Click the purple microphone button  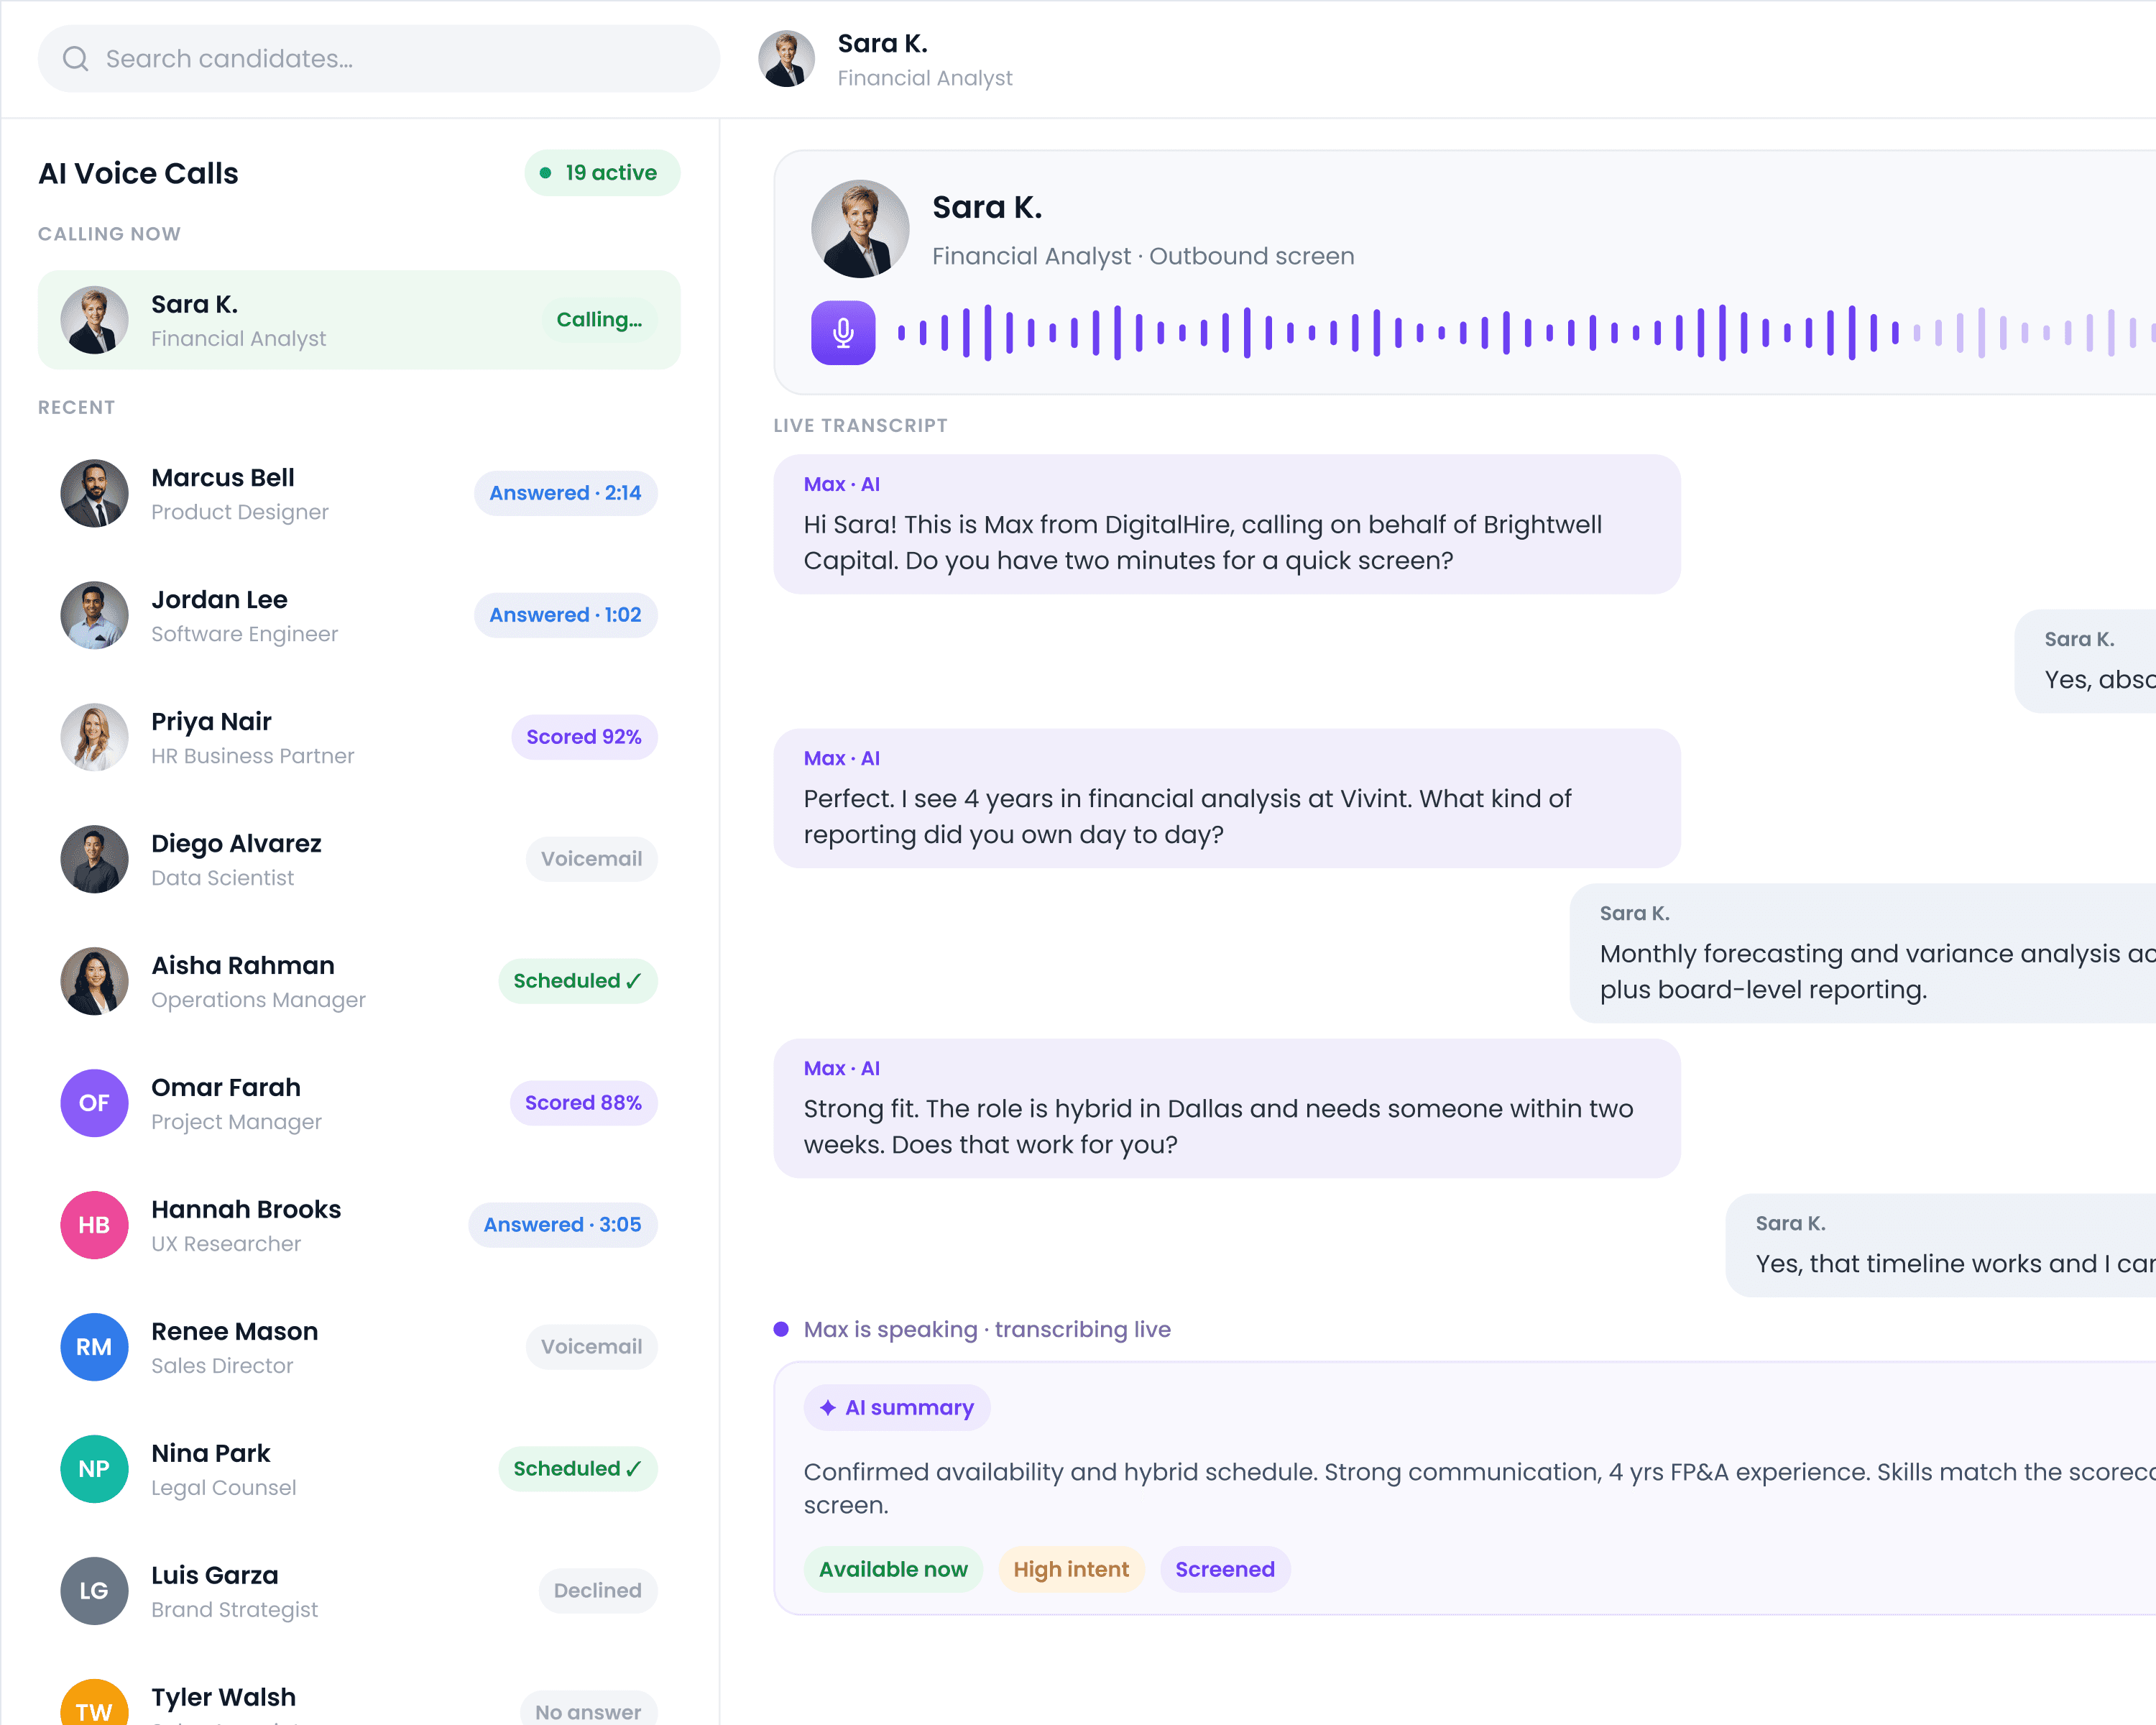click(843, 333)
